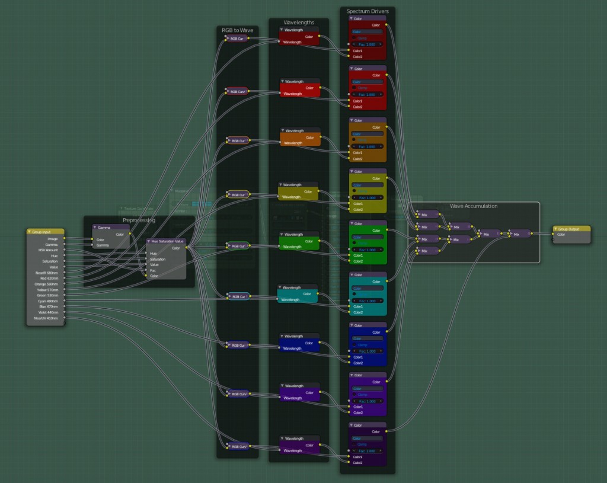Collapse the Group Output node header

tap(556, 228)
